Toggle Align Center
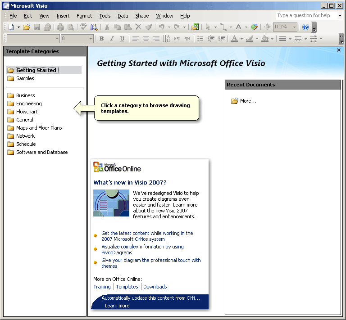Screen dimensions: 346x320 point(146,39)
